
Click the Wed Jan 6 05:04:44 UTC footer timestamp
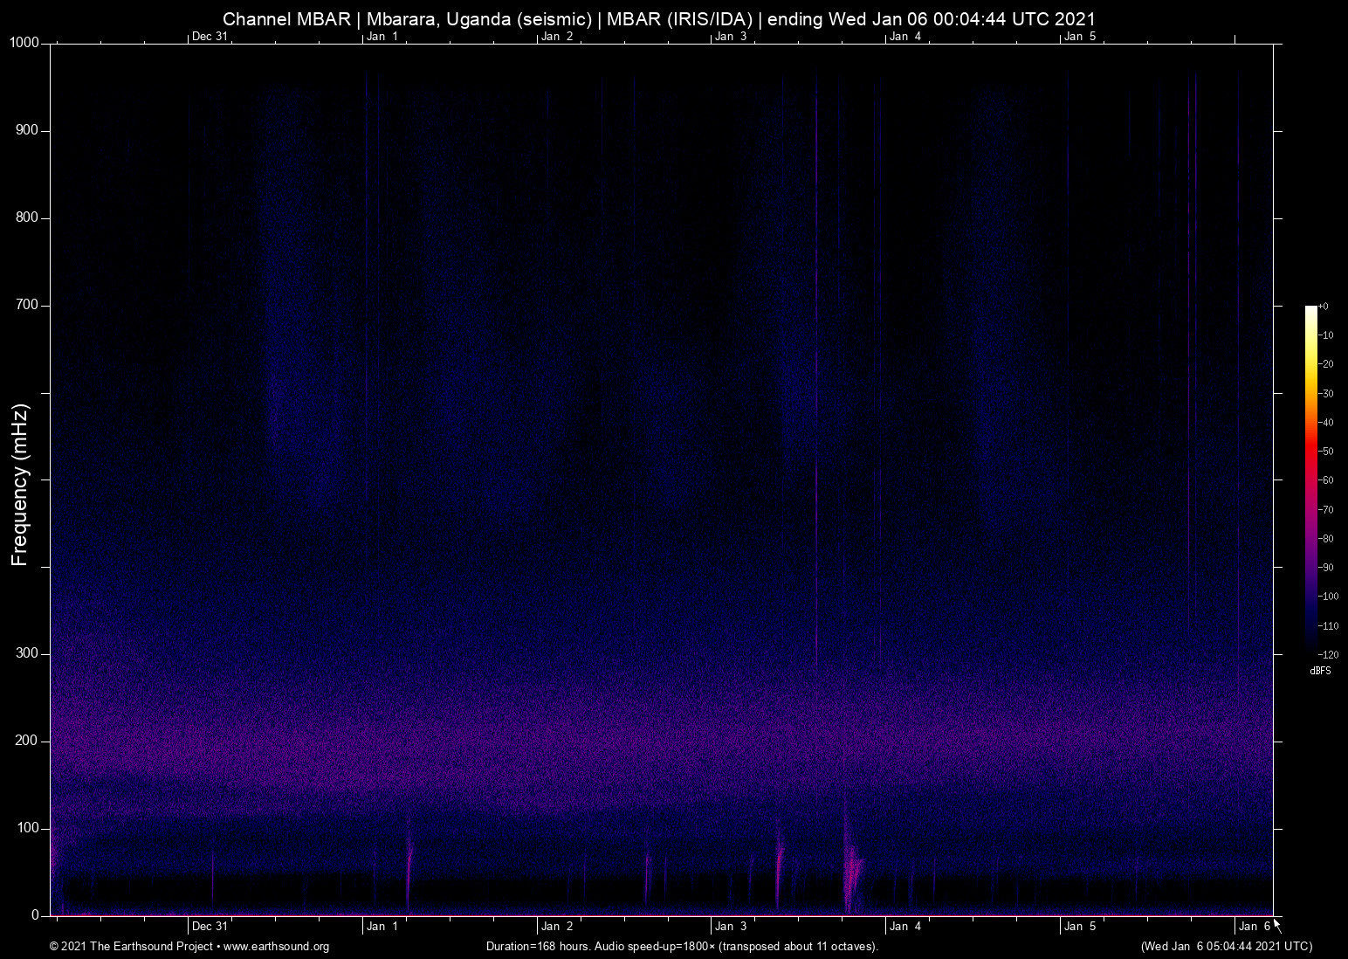(1226, 947)
